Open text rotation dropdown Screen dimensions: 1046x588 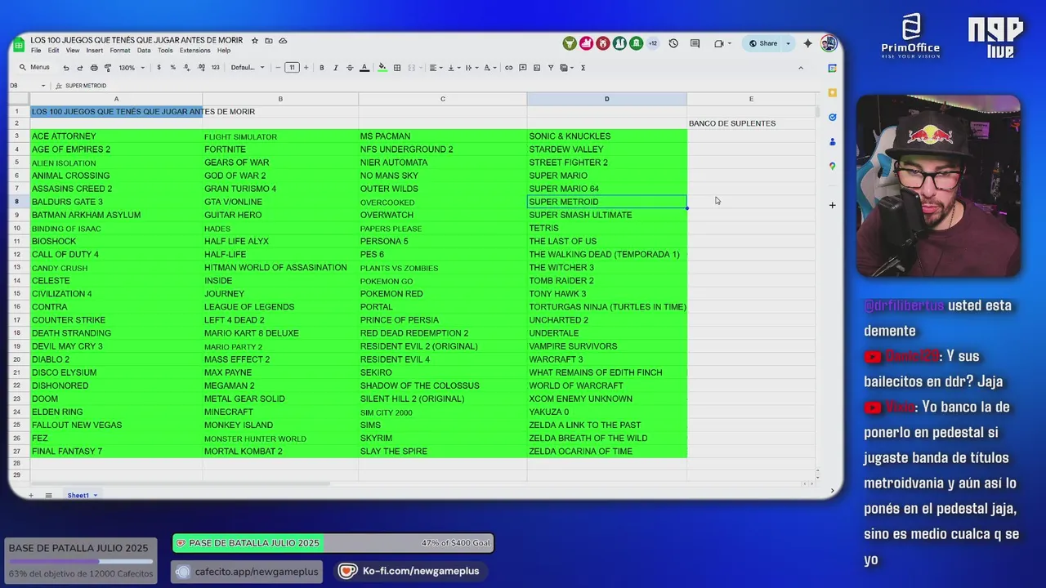point(489,68)
